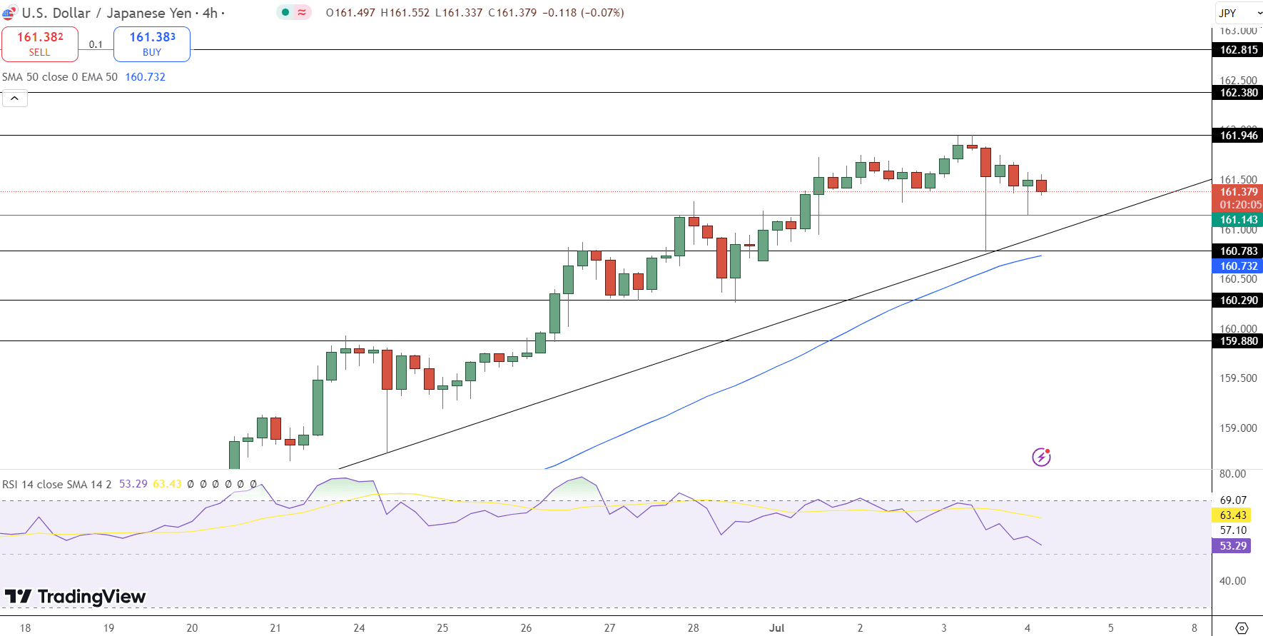Click the 28 date label on time axis
This screenshot has width=1263, height=636.
[x=693, y=628]
